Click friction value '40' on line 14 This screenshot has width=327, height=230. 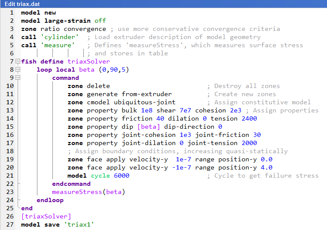coord(160,118)
